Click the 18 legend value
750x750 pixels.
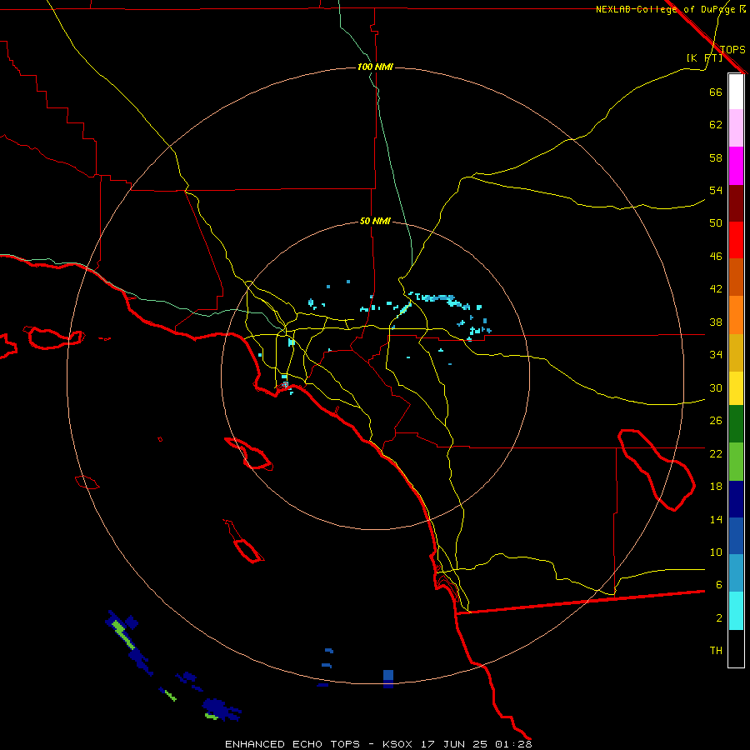[x=716, y=487]
